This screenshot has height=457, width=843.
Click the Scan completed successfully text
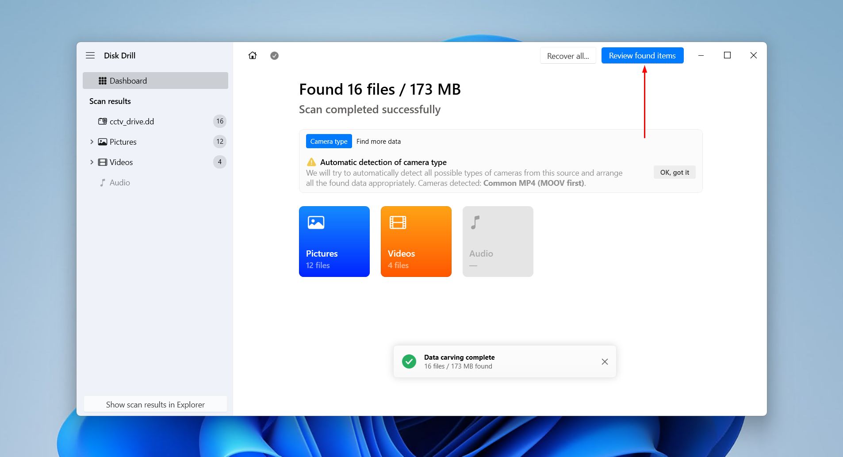(370, 109)
